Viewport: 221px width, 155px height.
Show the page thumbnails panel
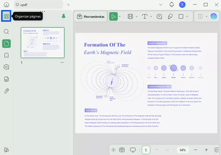[6, 44]
